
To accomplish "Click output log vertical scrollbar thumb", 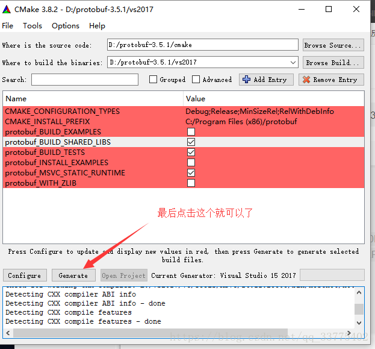I will 359,309.
